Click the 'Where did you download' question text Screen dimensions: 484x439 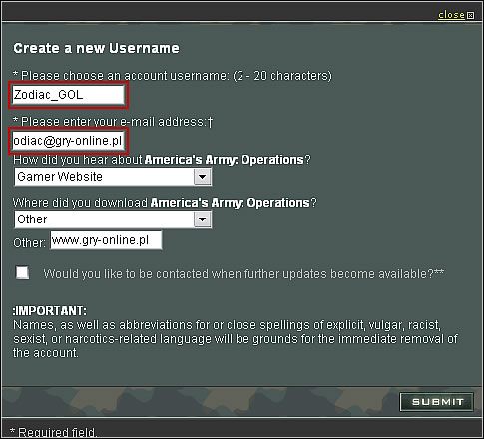[165, 203]
